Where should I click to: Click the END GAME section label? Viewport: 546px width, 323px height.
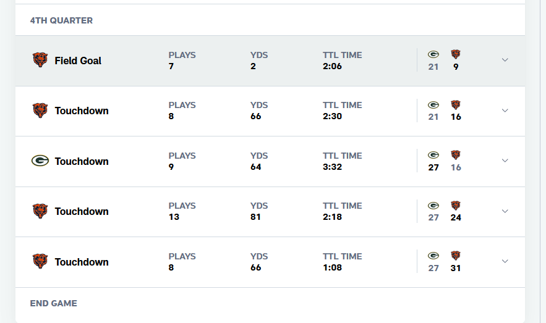tap(54, 303)
